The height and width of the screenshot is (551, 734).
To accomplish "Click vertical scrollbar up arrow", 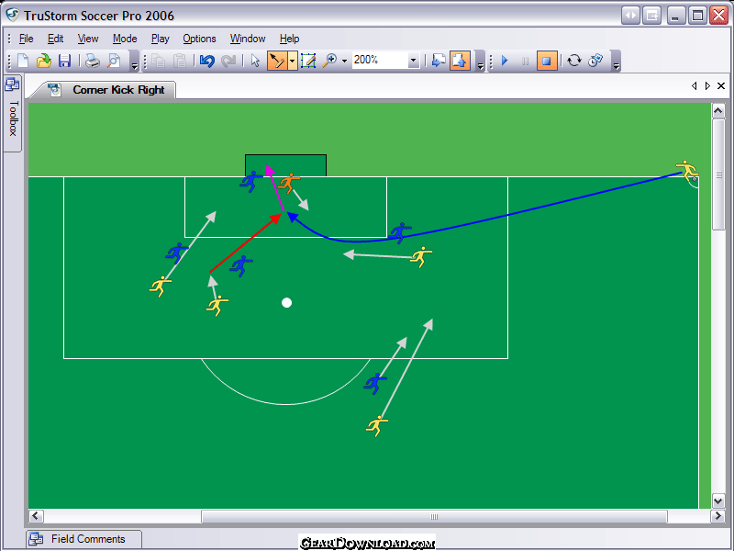I will click(718, 111).
